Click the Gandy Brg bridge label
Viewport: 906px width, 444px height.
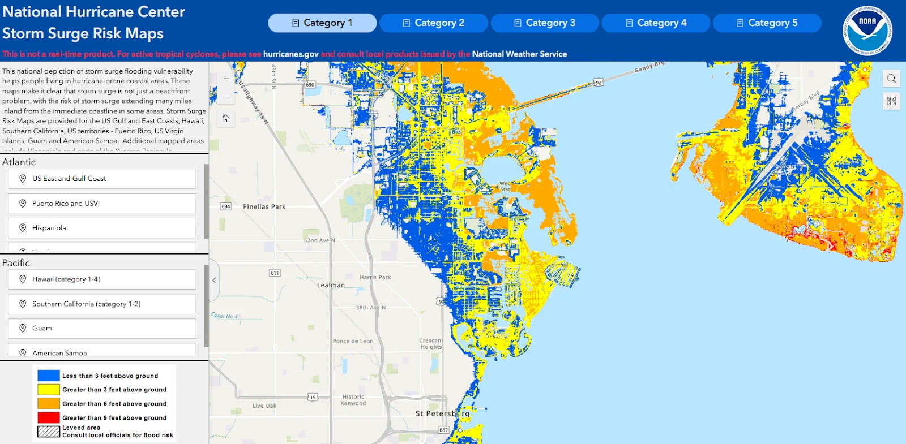[649, 67]
